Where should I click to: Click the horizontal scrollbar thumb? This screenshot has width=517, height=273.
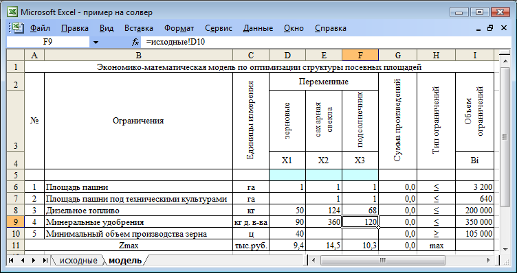(x=382, y=260)
